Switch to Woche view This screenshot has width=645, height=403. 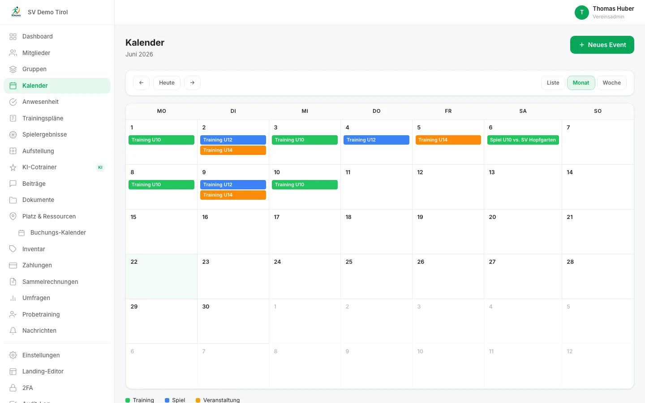point(611,83)
